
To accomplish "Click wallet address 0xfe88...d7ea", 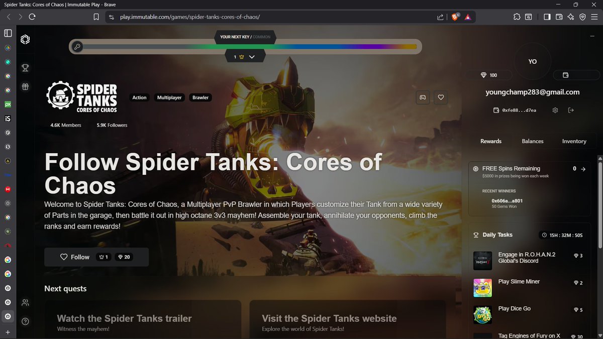I will click(519, 110).
